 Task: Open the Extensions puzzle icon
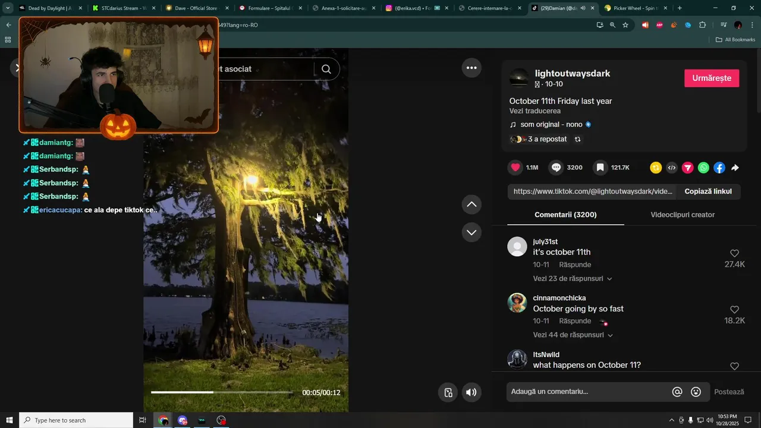pyautogui.click(x=703, y=25)
